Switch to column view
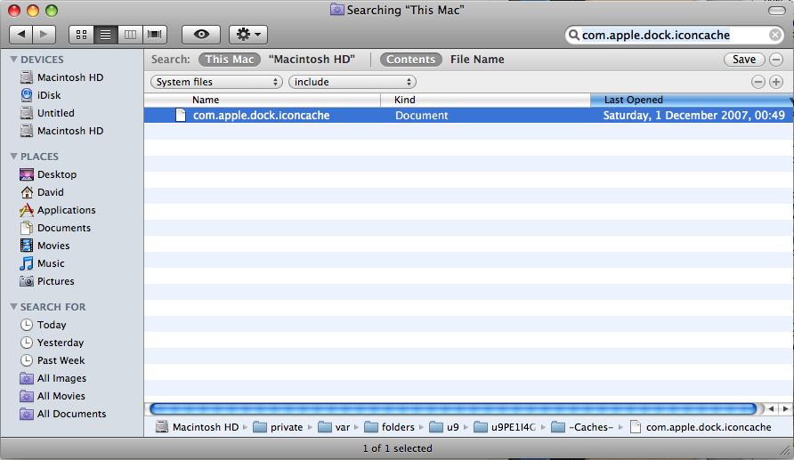 pos(130,35)
